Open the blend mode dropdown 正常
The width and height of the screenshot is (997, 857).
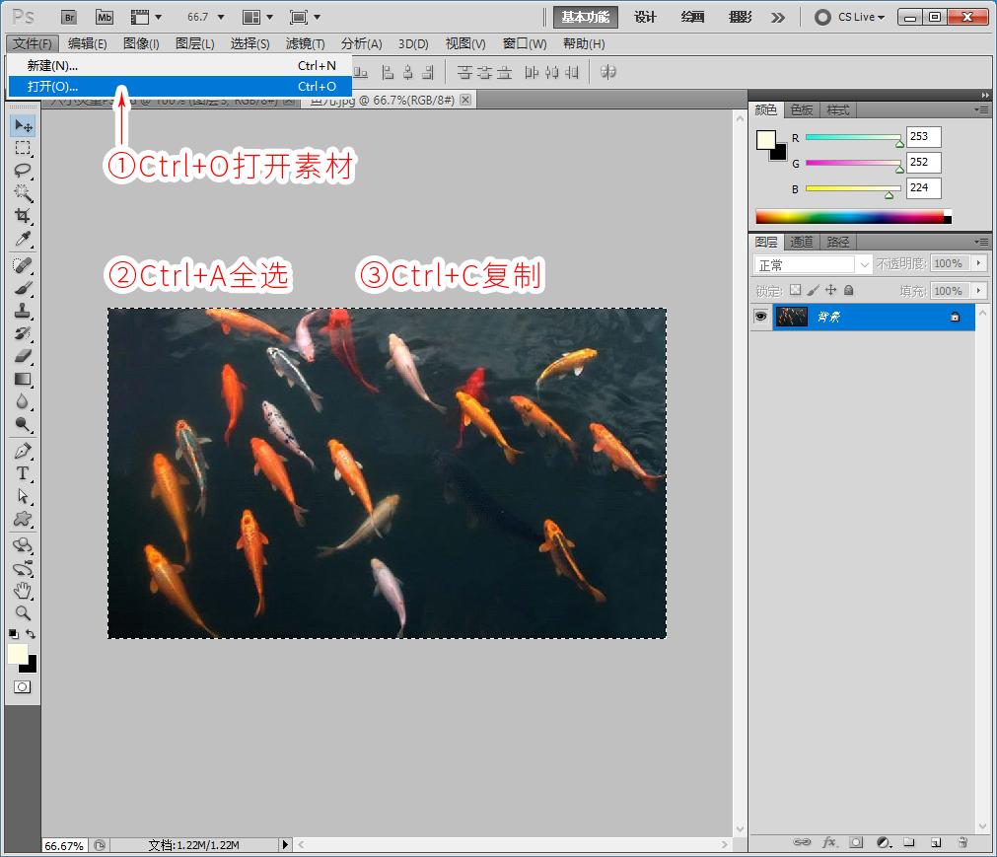[x=812, y=264]
